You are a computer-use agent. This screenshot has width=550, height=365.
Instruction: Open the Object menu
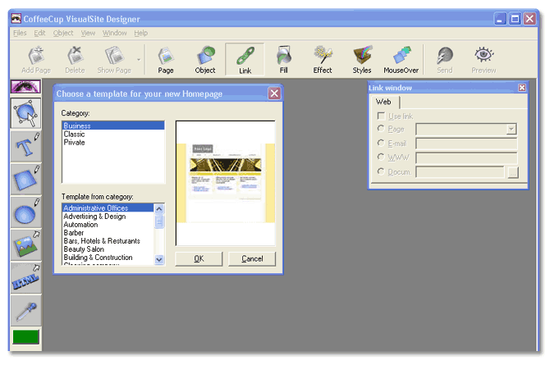(x=63, y=33)
